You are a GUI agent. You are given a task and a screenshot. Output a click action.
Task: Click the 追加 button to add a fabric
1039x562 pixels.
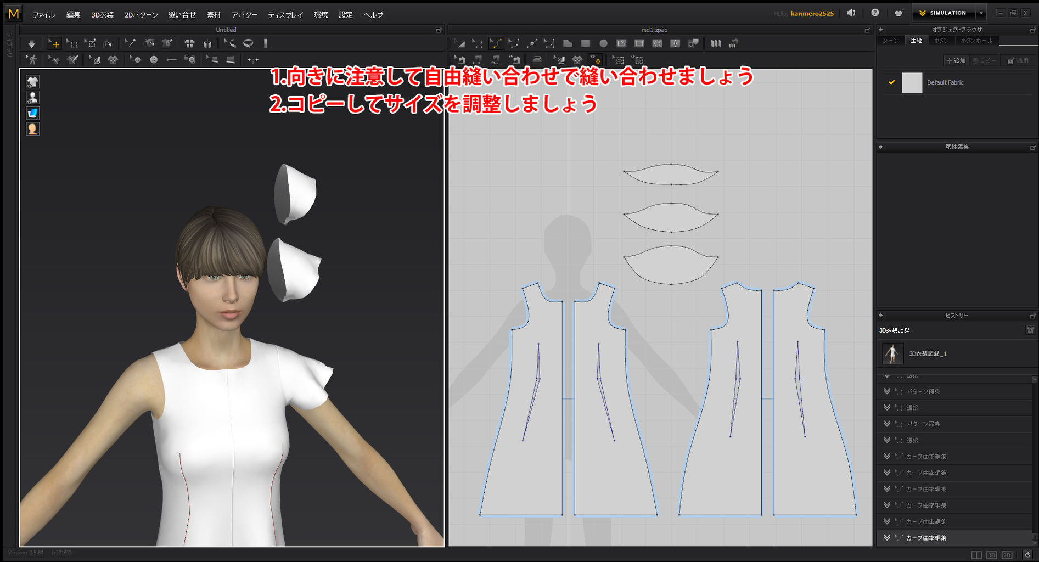tap(955, 60)
